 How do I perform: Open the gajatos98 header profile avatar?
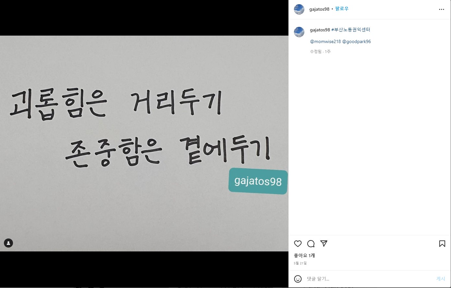299,9
